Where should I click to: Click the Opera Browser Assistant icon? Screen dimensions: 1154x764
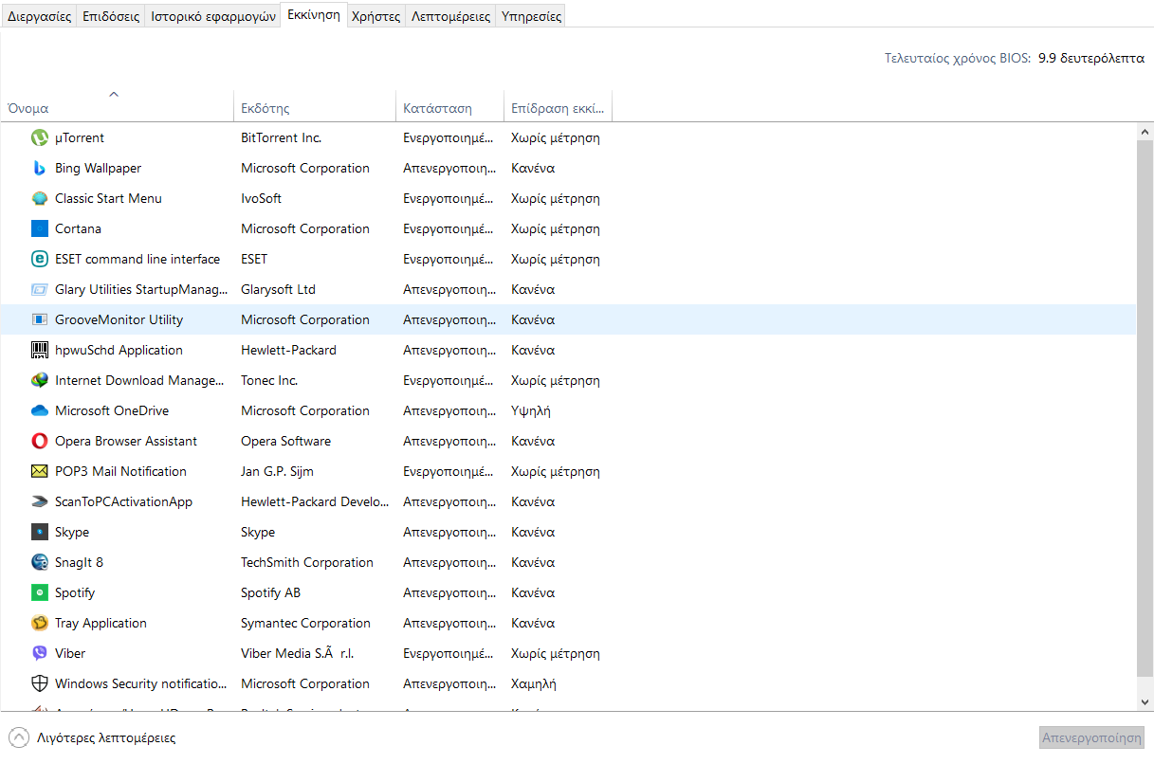40,441
